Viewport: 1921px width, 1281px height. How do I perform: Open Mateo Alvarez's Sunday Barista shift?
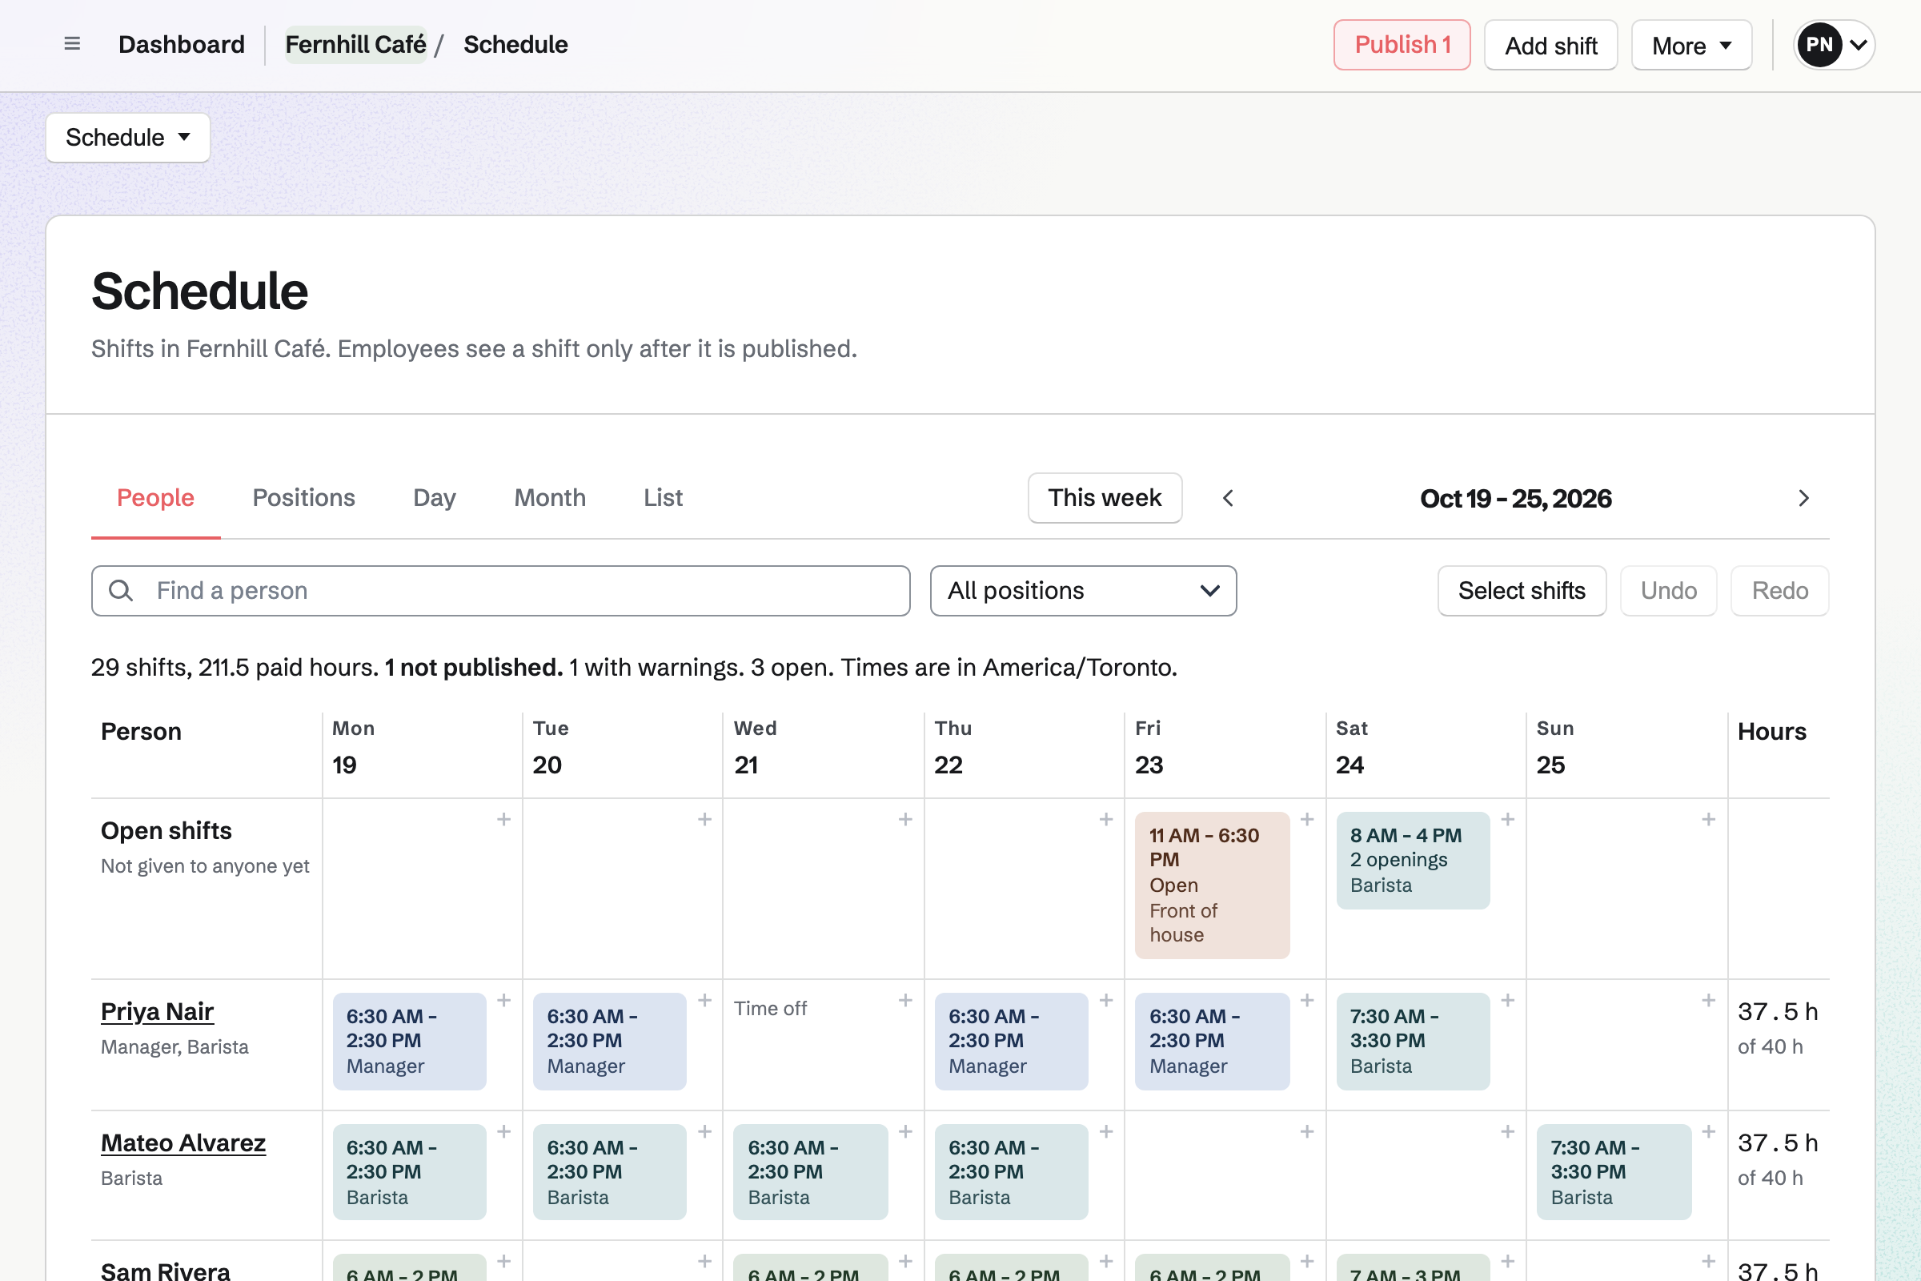tap(1614, 1172)
